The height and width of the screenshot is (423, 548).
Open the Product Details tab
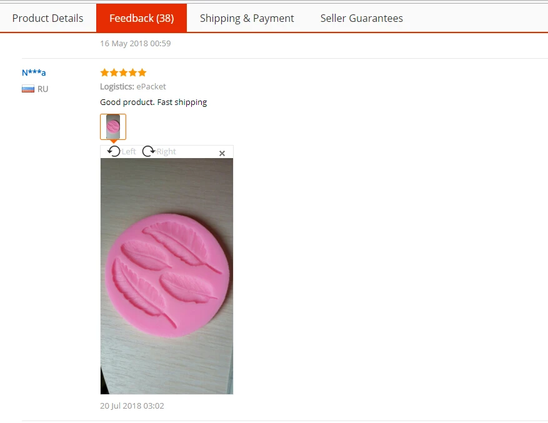pos(48,18)
